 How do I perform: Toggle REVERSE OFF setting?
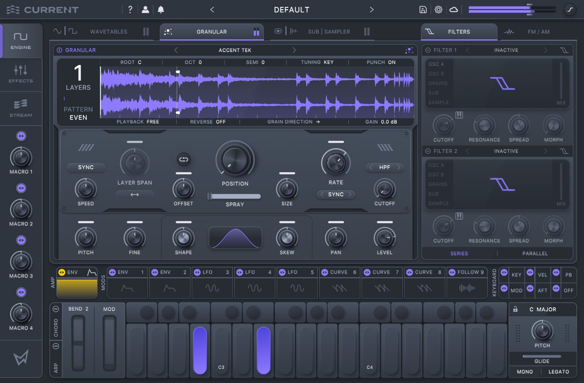pos(208,122)
